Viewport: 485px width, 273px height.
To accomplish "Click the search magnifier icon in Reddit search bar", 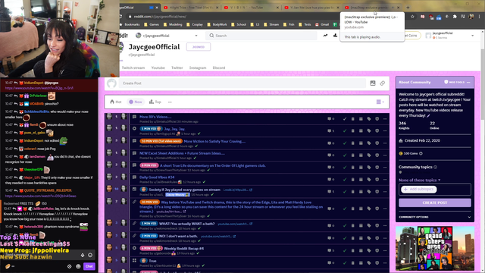I will [211, 36].
